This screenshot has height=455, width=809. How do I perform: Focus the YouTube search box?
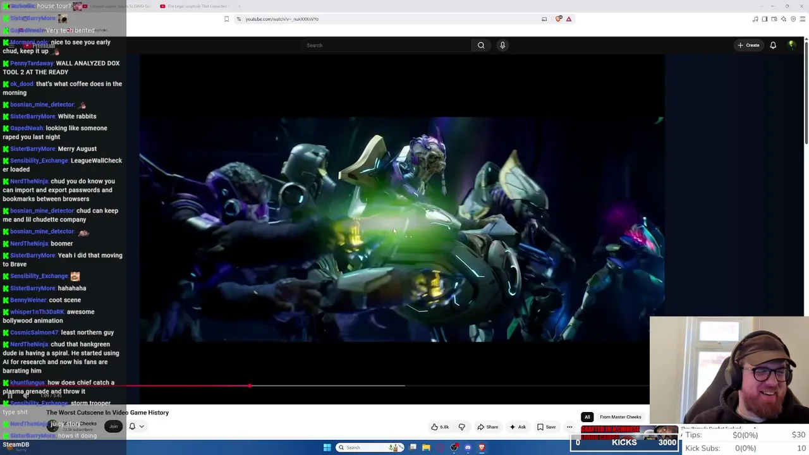[x=387, y=45]
